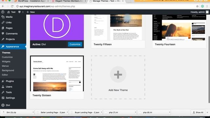Open Buyer Landing Page json options arrow
This screenshot has height=118, width=210.
point(101,112)
